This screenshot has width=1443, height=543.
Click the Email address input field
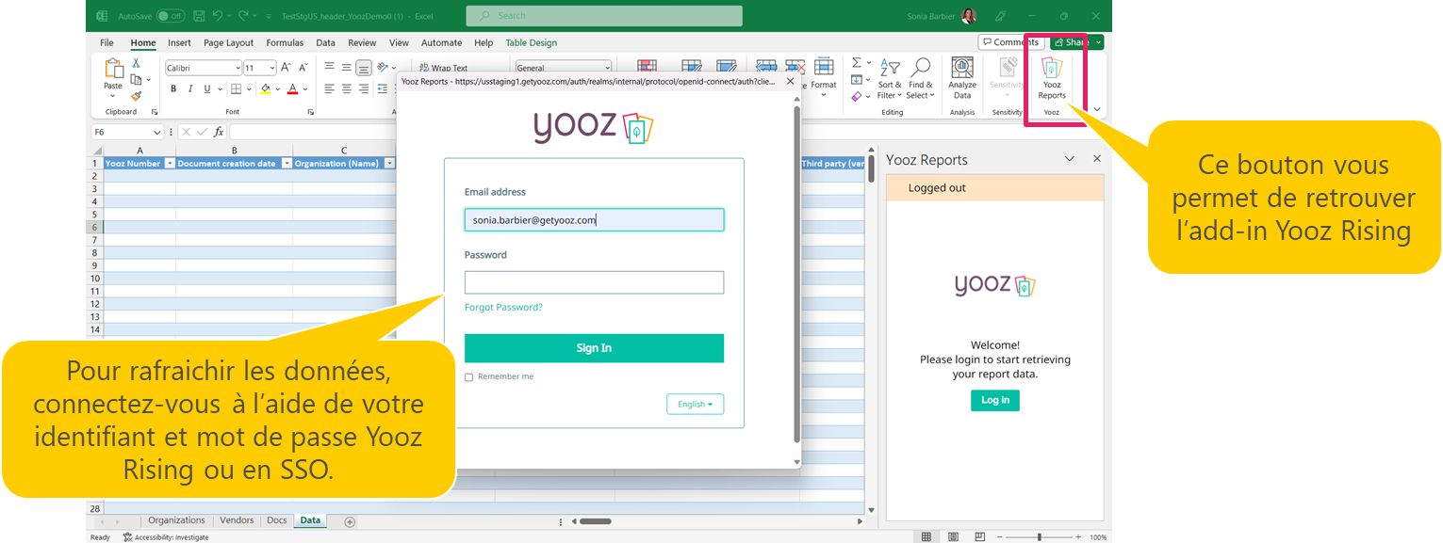(x=594, y=220)
